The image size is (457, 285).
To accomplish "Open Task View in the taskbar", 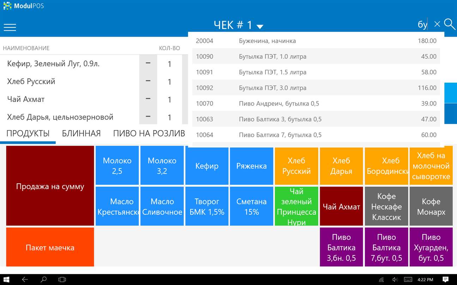I will (x=62, y=280).
